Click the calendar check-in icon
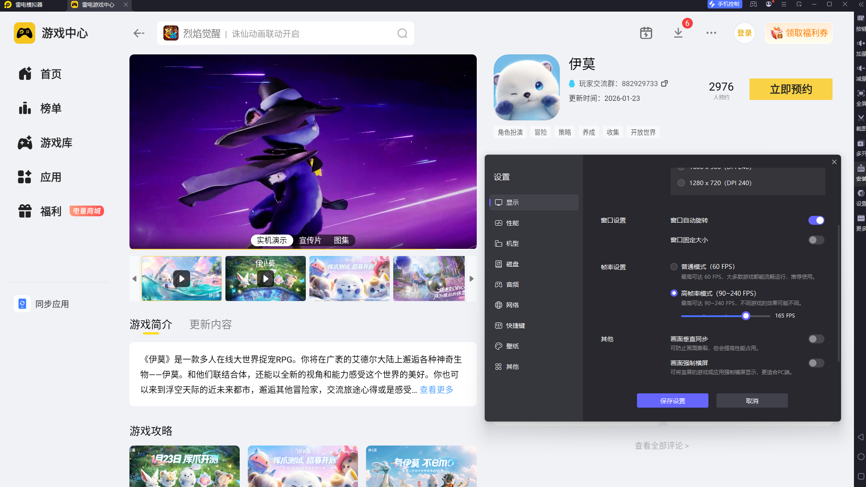 (646, 33)
